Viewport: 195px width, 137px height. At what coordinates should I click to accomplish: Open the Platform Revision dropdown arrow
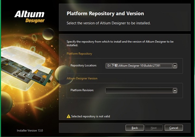click(175, 90)
